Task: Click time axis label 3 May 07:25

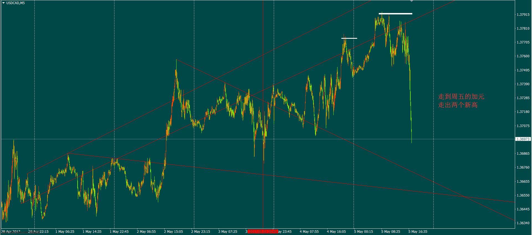Action: coord(228,231)
